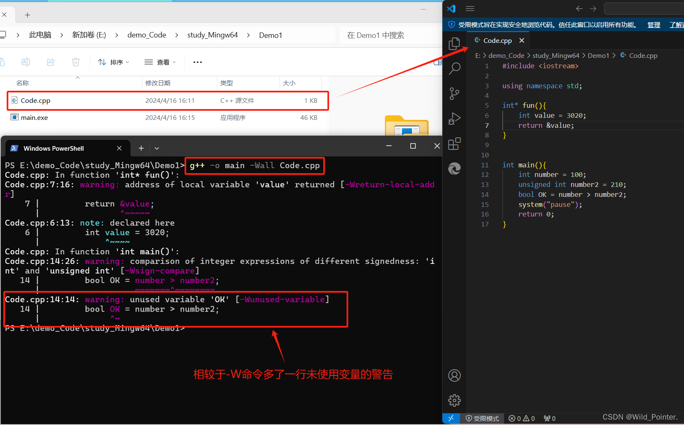Open the VS Code hamburger menu
This screenshot has width=684, height=425.
point(470,8)
